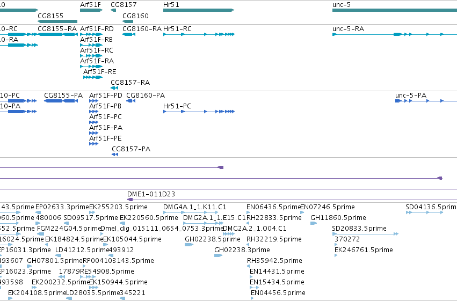The height and width of the screenshot is (301, 457).
Task: Select EST RP004103143.5prime
Action: pyautogui.click(x=118, y=261)
